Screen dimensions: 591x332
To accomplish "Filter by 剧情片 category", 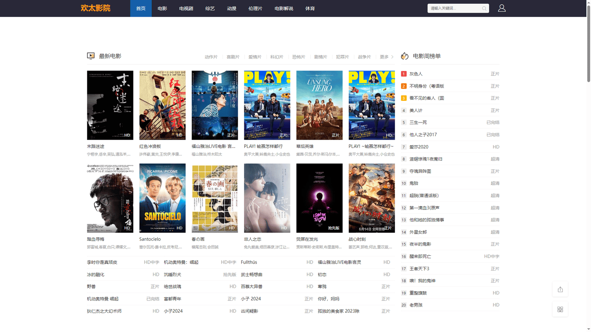I will (x=321, y=57).
